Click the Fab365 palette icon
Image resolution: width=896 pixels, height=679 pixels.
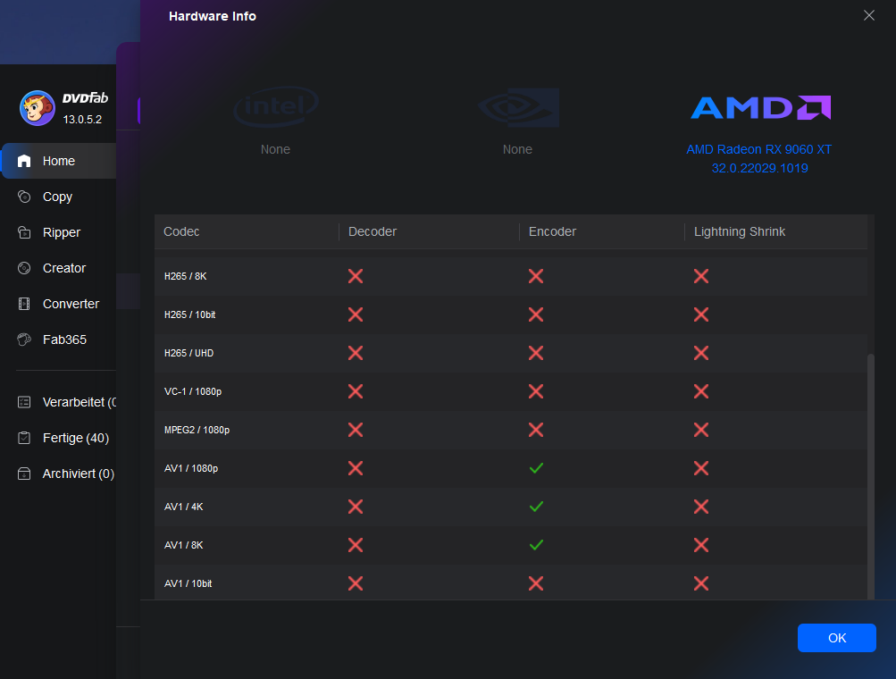point(24,339)
